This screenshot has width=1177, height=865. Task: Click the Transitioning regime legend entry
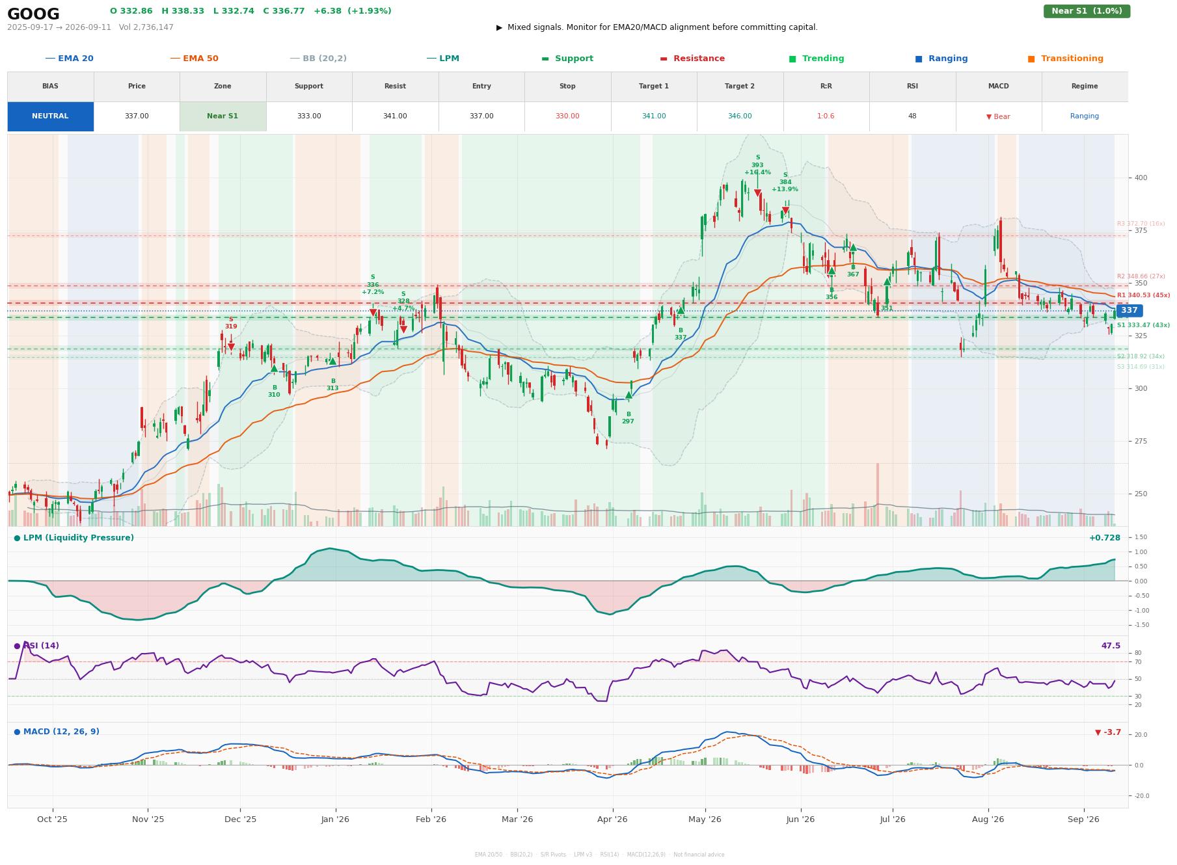(1066, 59)
